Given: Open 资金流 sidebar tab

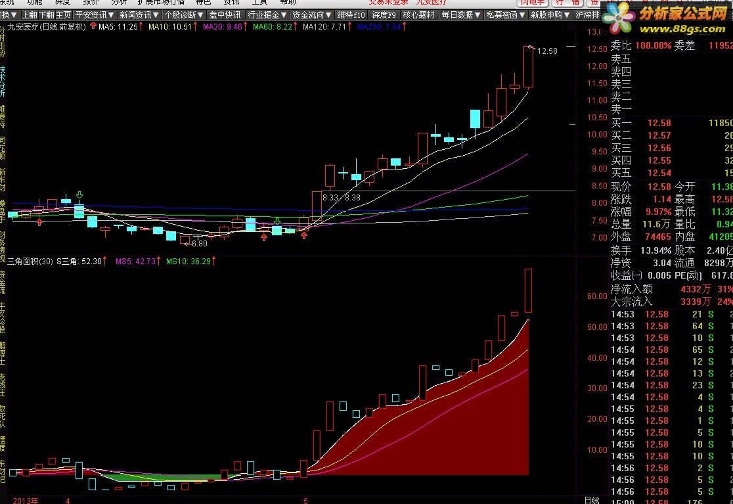Looking at the screenshot, I should click(3, 282).
